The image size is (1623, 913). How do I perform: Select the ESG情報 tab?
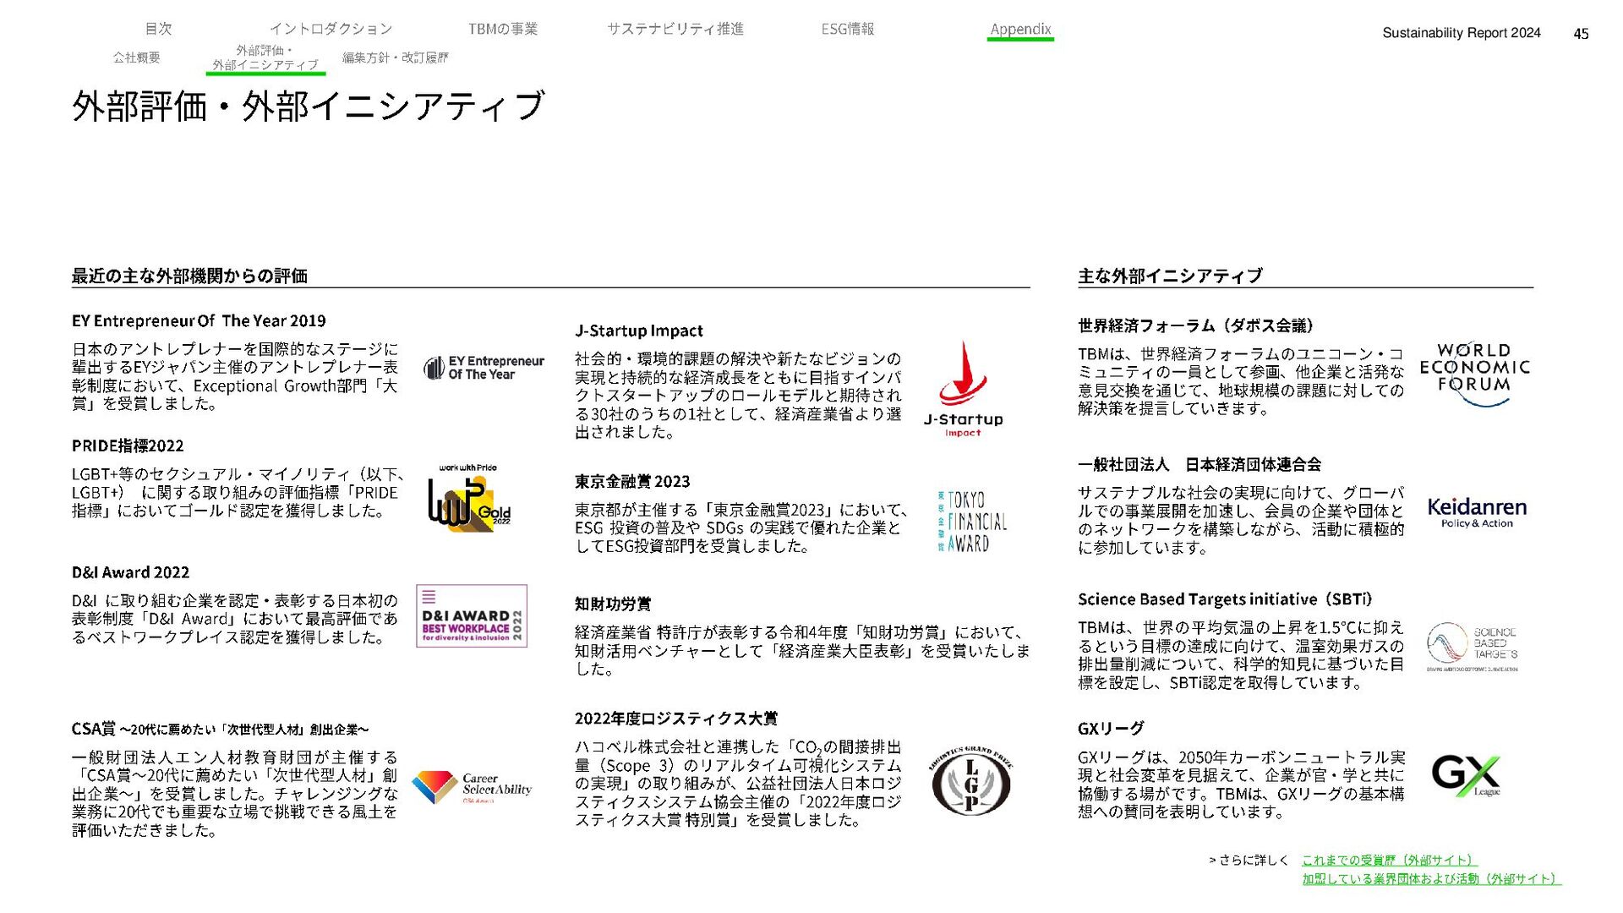847,29
